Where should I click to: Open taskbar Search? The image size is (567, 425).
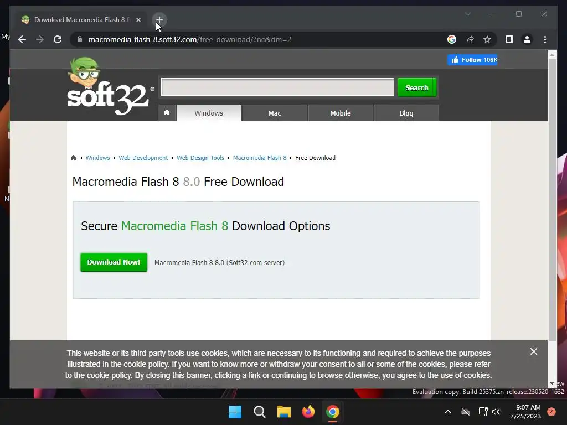pyautogui.click(x=259, y=412)
